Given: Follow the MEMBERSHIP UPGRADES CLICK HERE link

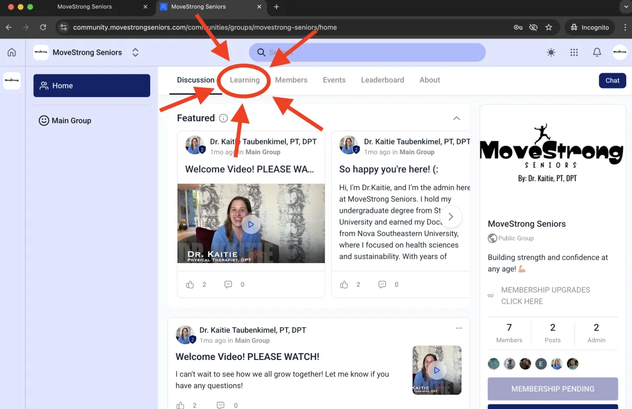Looking at the screenshot, I should [x=546, y=296].
